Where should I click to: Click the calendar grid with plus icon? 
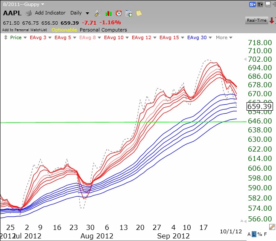[129, 14]
